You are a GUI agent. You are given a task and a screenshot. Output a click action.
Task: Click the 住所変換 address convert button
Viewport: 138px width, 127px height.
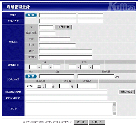[63, 27]
